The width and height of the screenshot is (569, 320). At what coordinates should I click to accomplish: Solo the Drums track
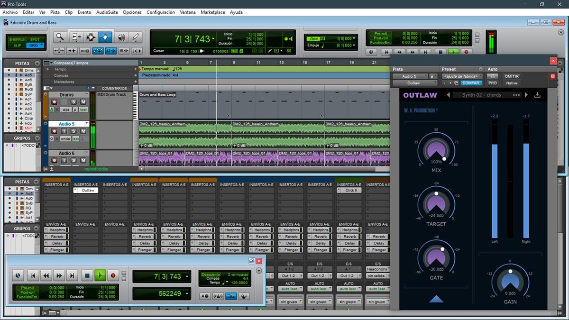tap(74, 102)
